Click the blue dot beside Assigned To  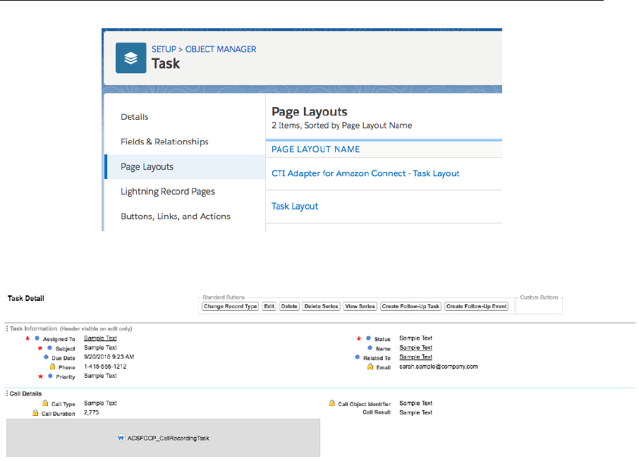pyautogui.click(x=37, y=338)
